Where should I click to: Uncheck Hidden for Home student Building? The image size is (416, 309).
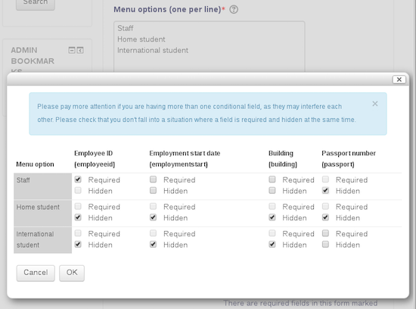(x=272, y=217)
